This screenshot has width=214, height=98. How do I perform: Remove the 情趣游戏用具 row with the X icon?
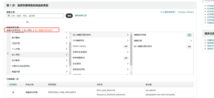point(13,92)
